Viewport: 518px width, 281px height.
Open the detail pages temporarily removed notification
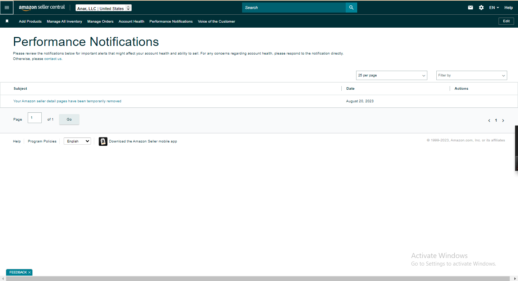[x=67, y=101]
